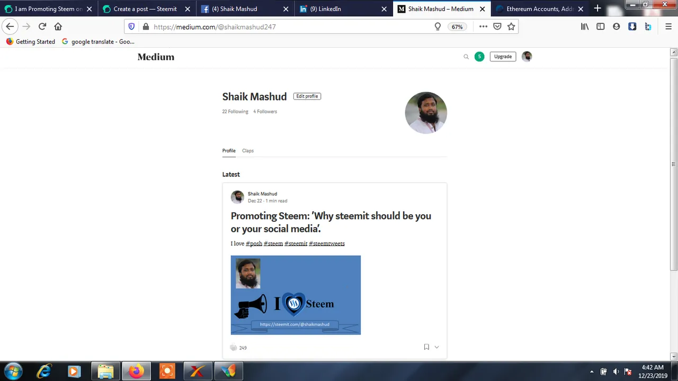Click the #steemit hashtag
This screenshot has height=381, width=678.
coord(296,243)
